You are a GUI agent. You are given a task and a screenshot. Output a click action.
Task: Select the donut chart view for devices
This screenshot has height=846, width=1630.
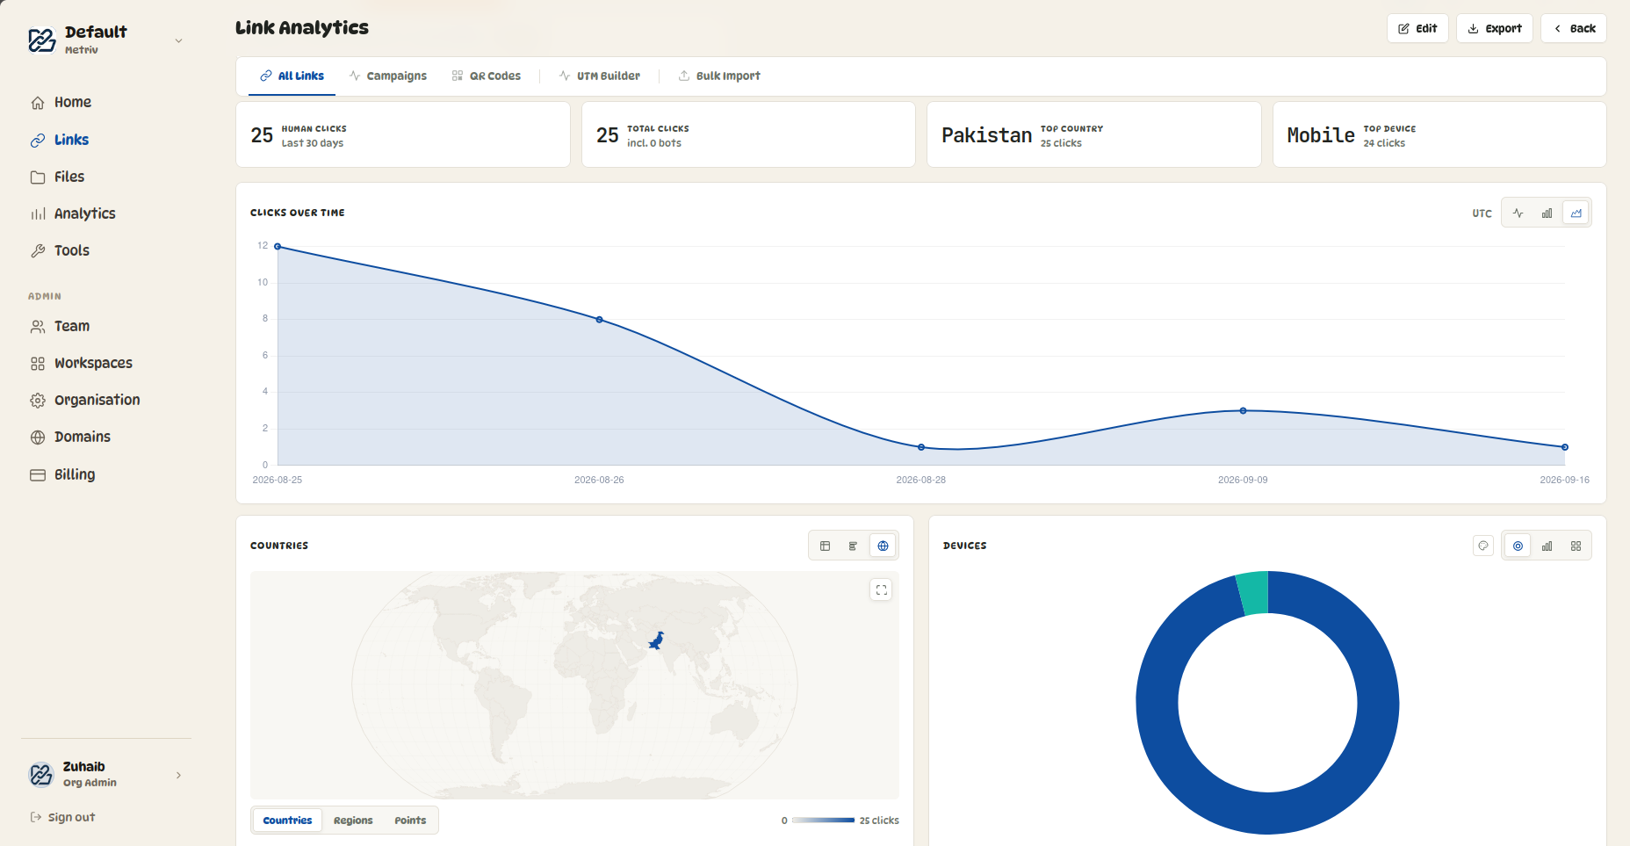click(1518, 546)
